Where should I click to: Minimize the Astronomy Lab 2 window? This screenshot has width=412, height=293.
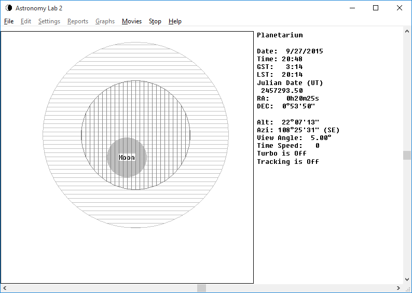pos(353,8)
